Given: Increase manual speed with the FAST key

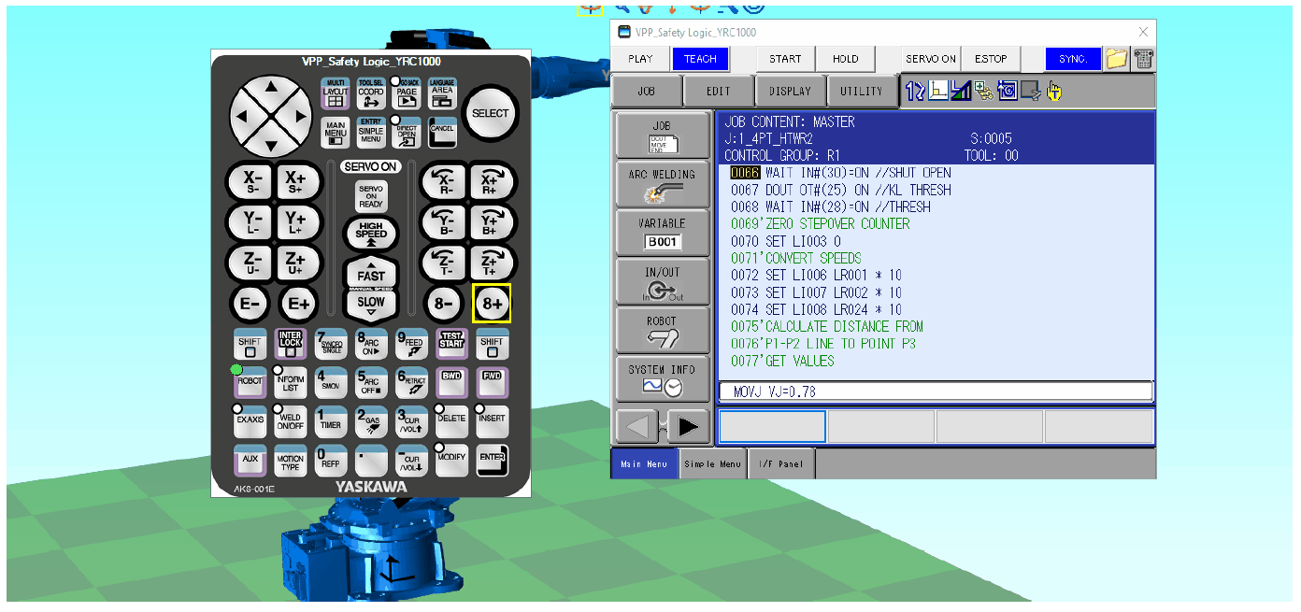Looking at the screenshot, I should tap(371, 274).
